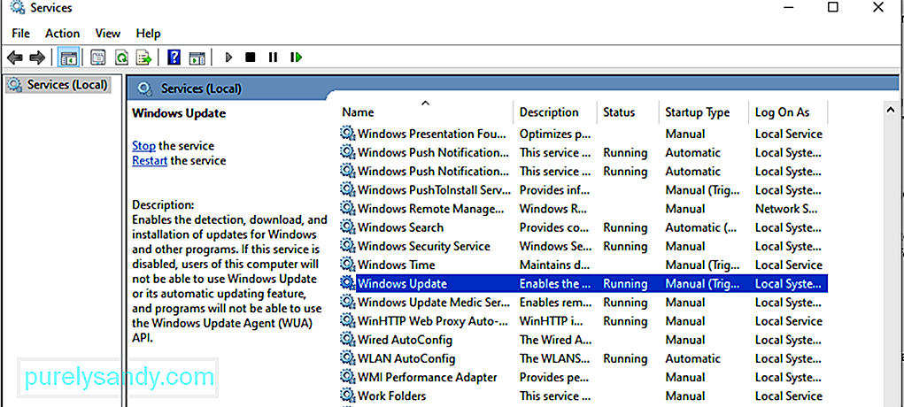Click the Back arrow toolbar icon

click(15, 58)
